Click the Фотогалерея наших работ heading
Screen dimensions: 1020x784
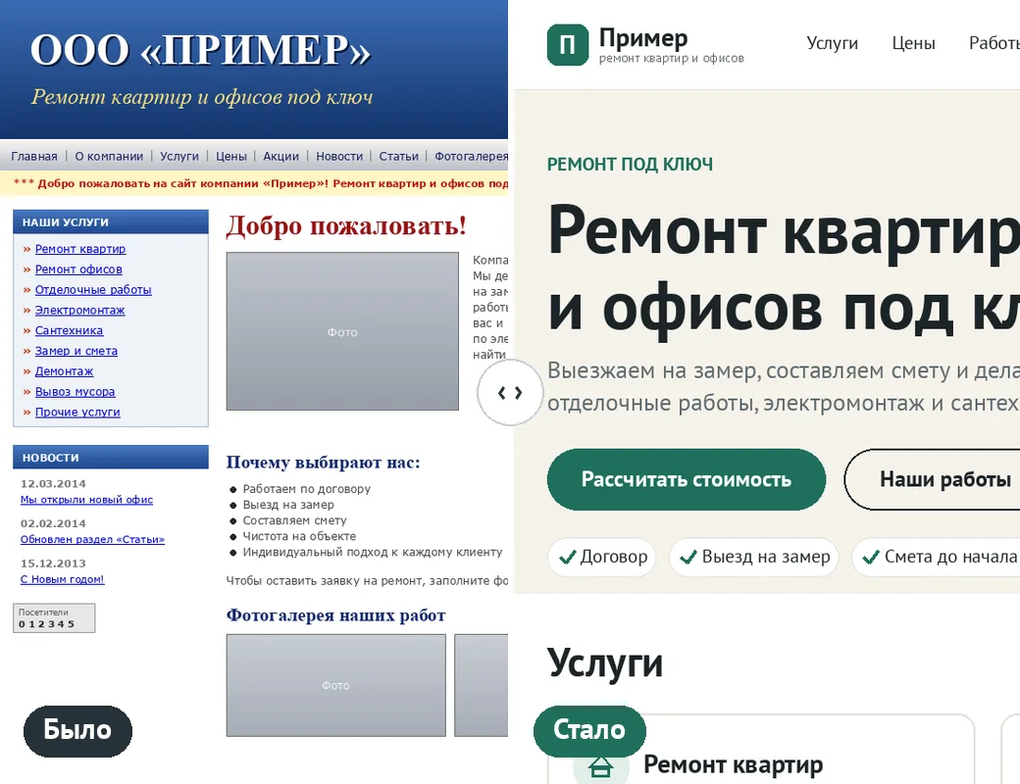(335, 615)
